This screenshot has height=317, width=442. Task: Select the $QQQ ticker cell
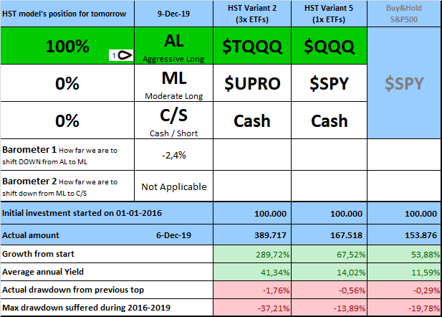pyautogui.click(x=329, y=46)
